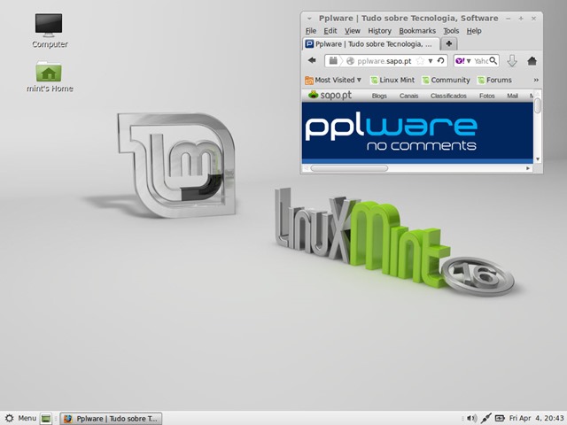This screenshot has width=567, height=425.
Task: Click the search magnifier icon
Action: (493, 61)
